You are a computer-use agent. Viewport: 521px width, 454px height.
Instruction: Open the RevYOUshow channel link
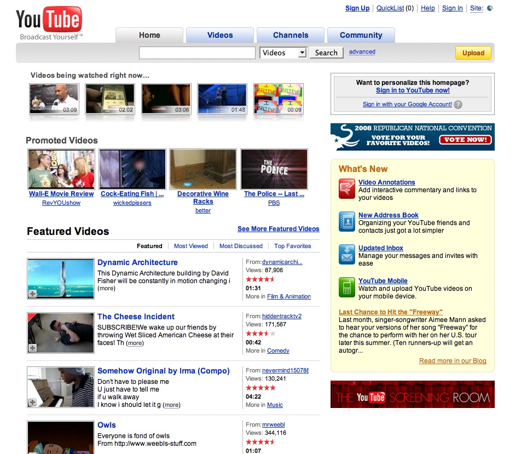(61, 203)
